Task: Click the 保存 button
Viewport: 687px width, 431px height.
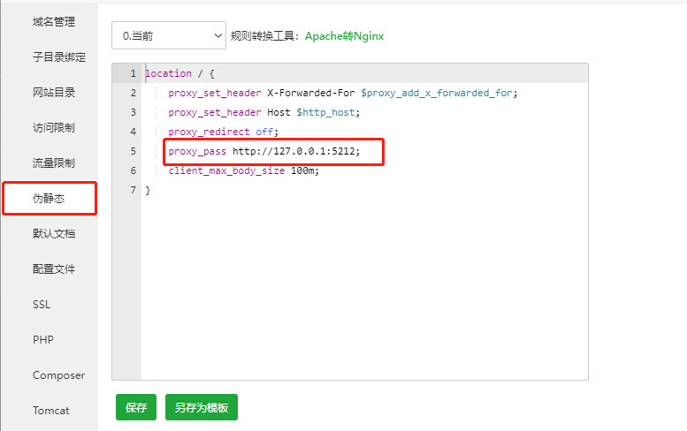Action: click(x=136, y=407)
